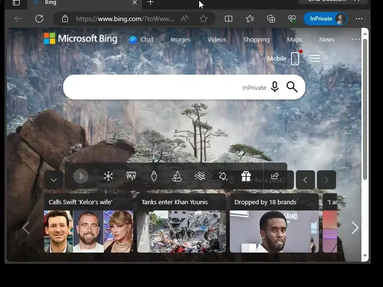Open 'Calls Swift Kelce's wife' story

click(80, 202)
